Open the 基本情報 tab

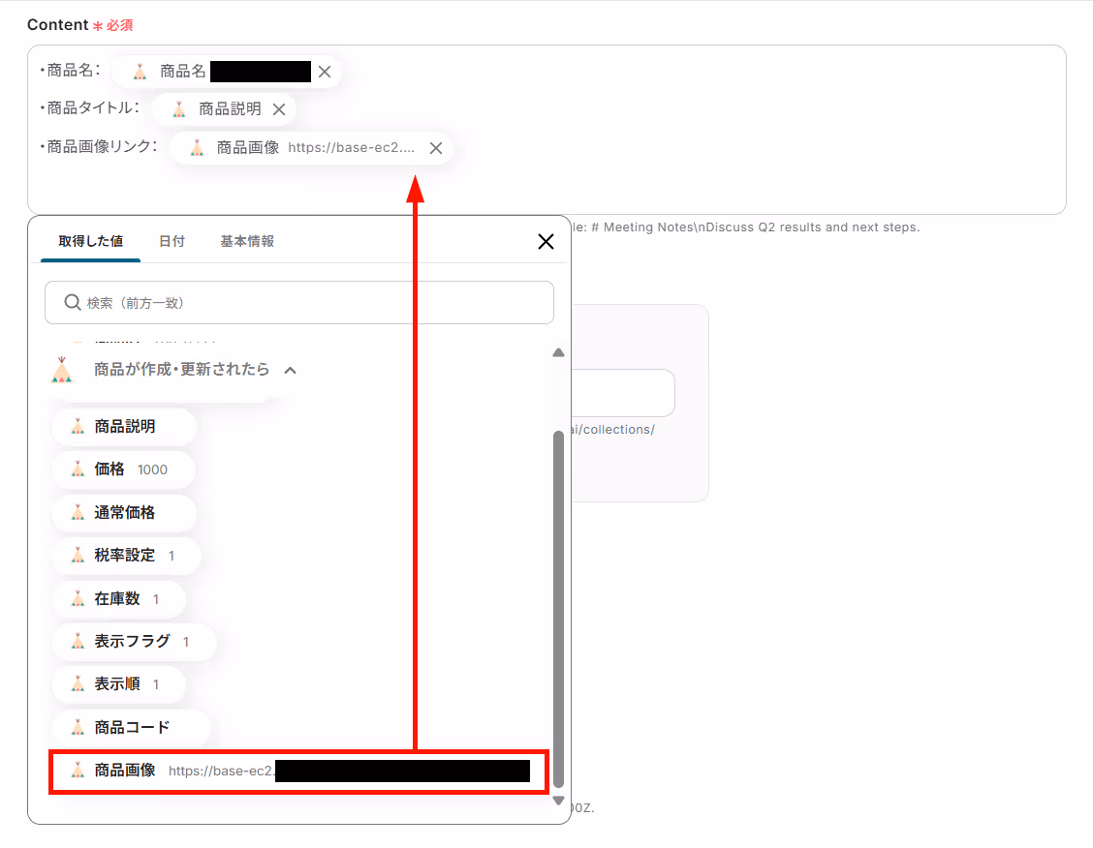pos(247,242)
